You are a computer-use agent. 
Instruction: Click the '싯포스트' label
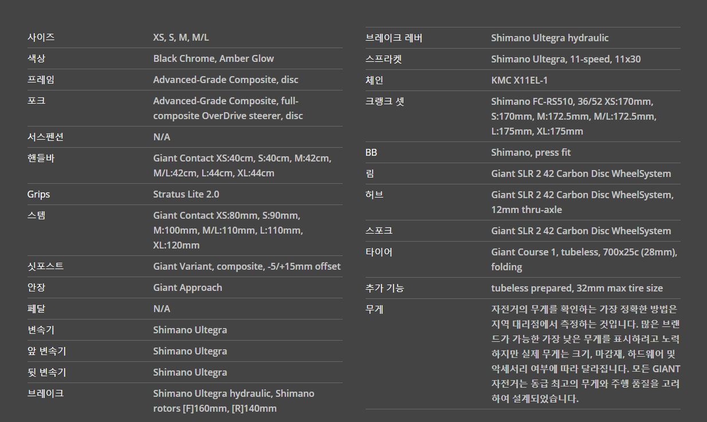pos(45,266)
